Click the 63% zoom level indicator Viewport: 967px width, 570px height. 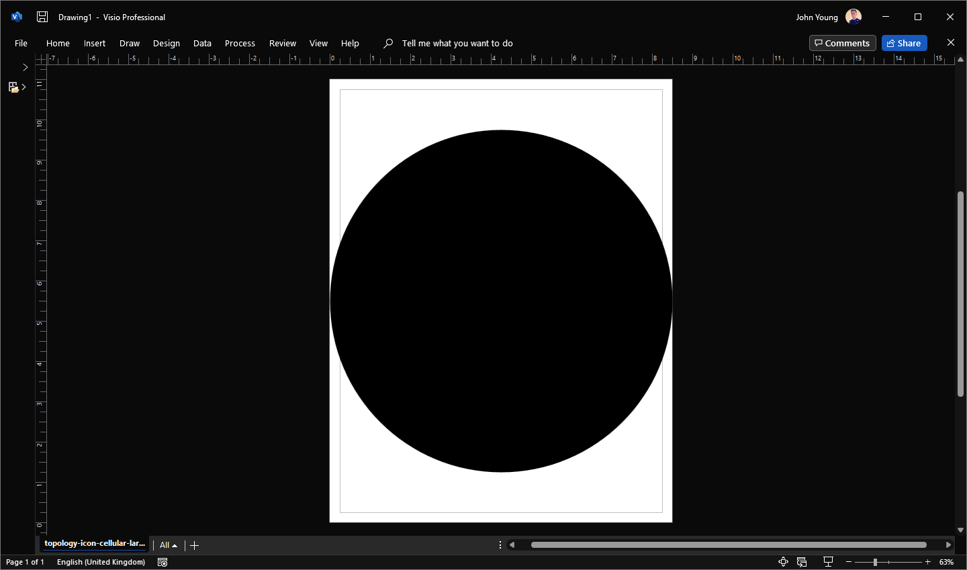(x=946, y=562)
